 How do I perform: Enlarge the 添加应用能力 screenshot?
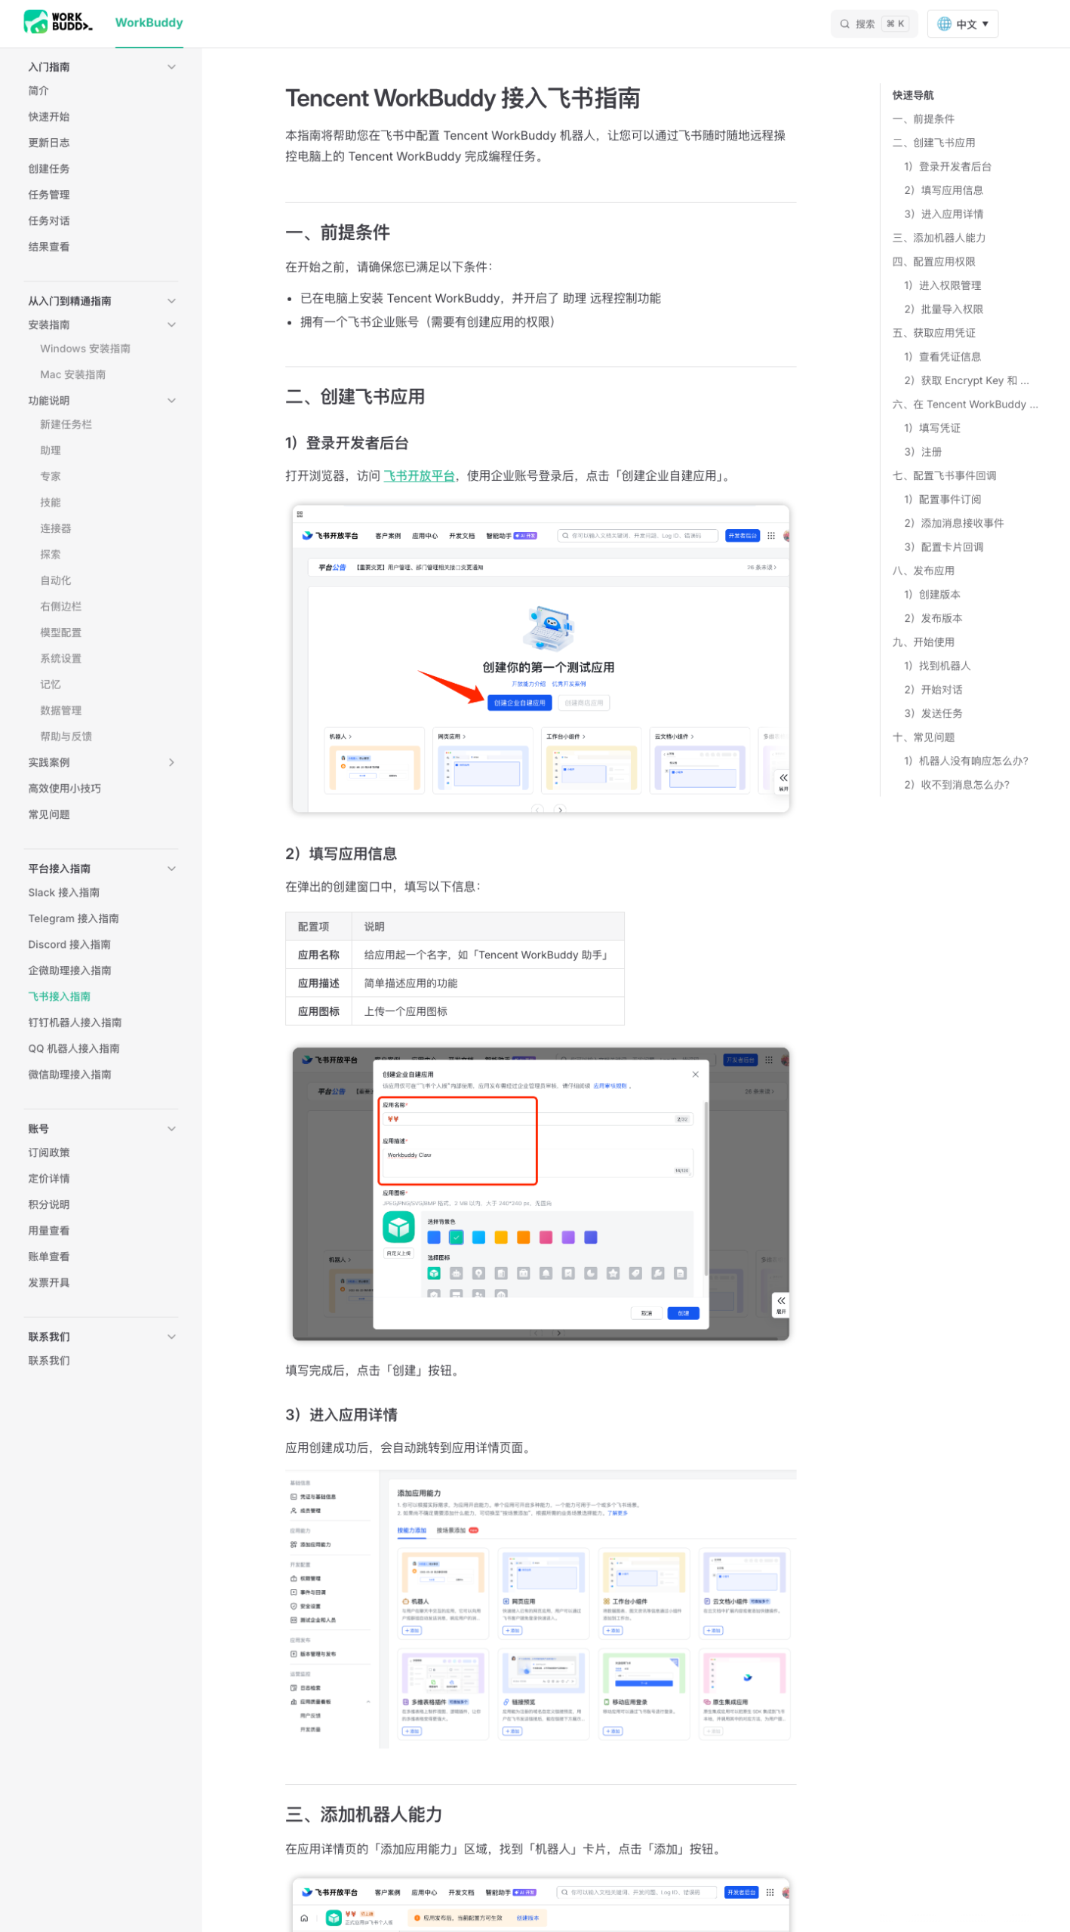pyautogui.click(x=540, y=1607)
